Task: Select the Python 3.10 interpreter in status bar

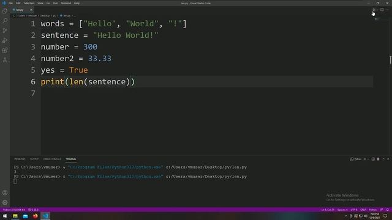Action: pos(14,210)
